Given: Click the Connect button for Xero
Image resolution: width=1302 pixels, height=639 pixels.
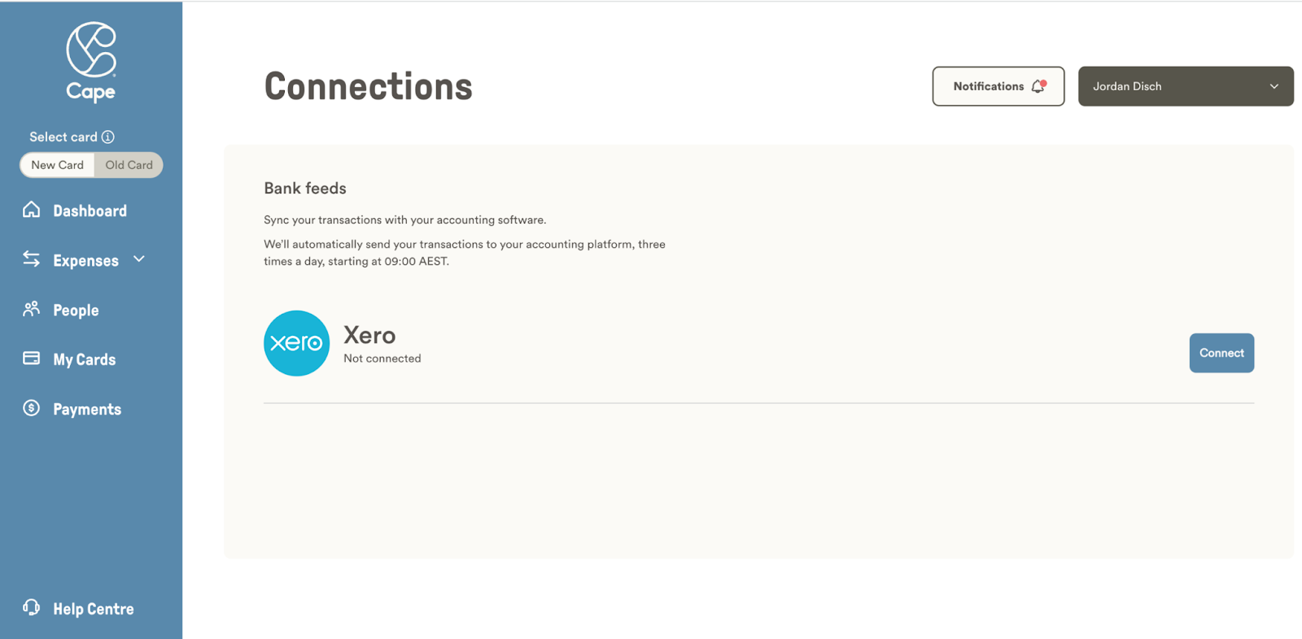Looking at the screenshot, I should [x=1221, y=353].
